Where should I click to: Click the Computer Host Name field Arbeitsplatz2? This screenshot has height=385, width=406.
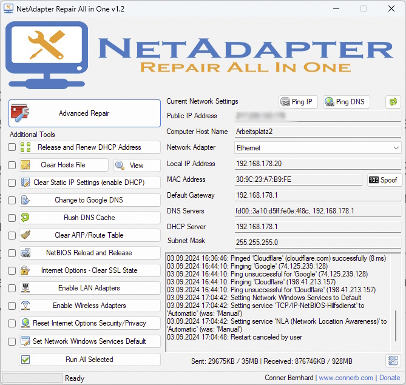coord(318,132)
